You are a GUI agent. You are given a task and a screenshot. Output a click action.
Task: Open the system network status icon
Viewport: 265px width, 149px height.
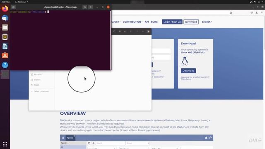251,2
